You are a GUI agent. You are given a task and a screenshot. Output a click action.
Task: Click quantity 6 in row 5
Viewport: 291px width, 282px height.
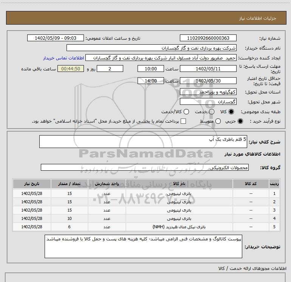click(x=70, y=227)
